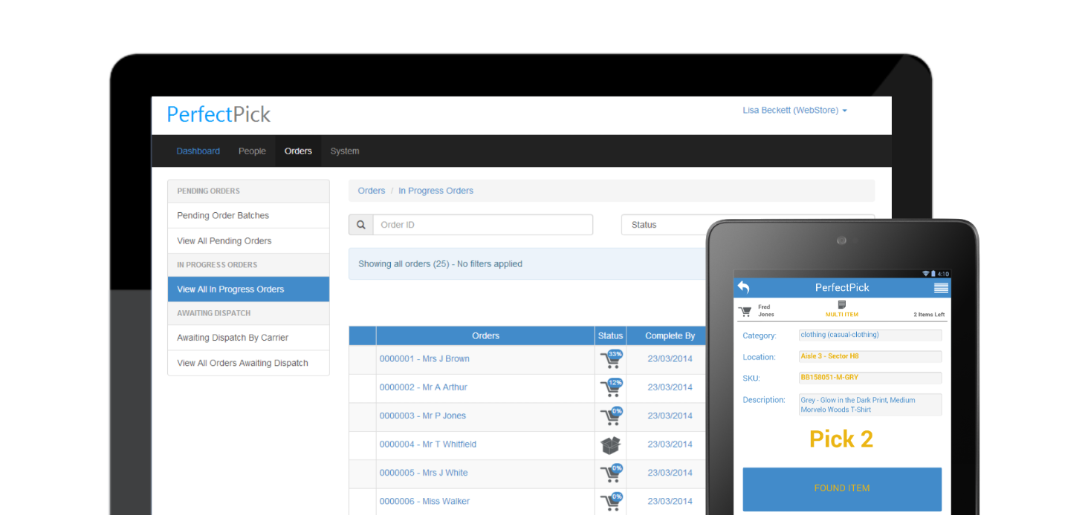Click the MULTI ITEM package icon on the tablet
Viewport: 1088px width, 515px height.
(841, 304)
